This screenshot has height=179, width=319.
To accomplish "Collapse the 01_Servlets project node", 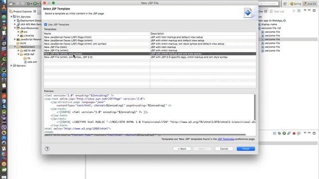I will click(x=11, y=16).
